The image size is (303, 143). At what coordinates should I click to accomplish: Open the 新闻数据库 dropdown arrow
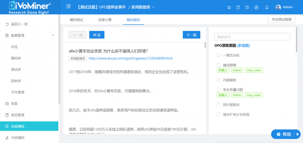coord(153,7)
